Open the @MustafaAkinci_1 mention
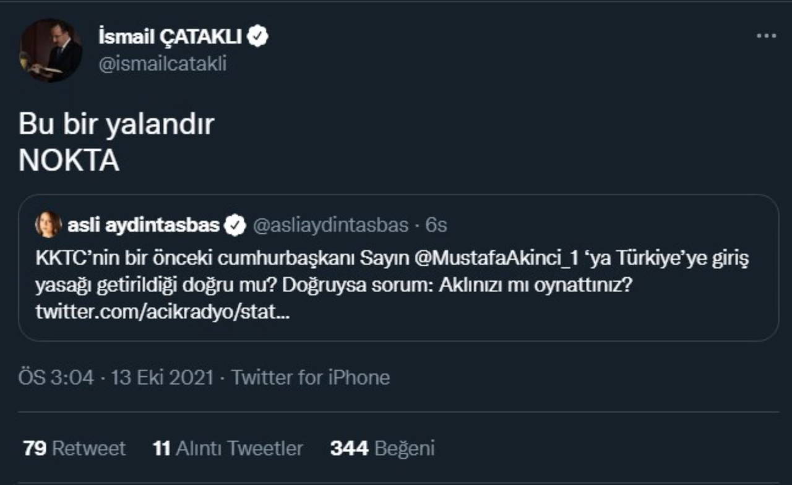This screenshot has height=485, width=792. pos(495,258)
